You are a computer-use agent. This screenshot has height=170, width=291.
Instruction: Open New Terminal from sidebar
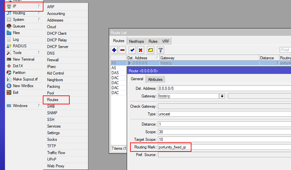[x=23, y=59]
